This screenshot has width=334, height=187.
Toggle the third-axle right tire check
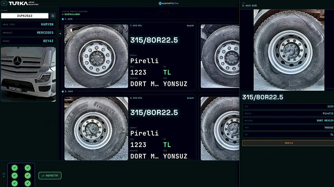(27, 183)
